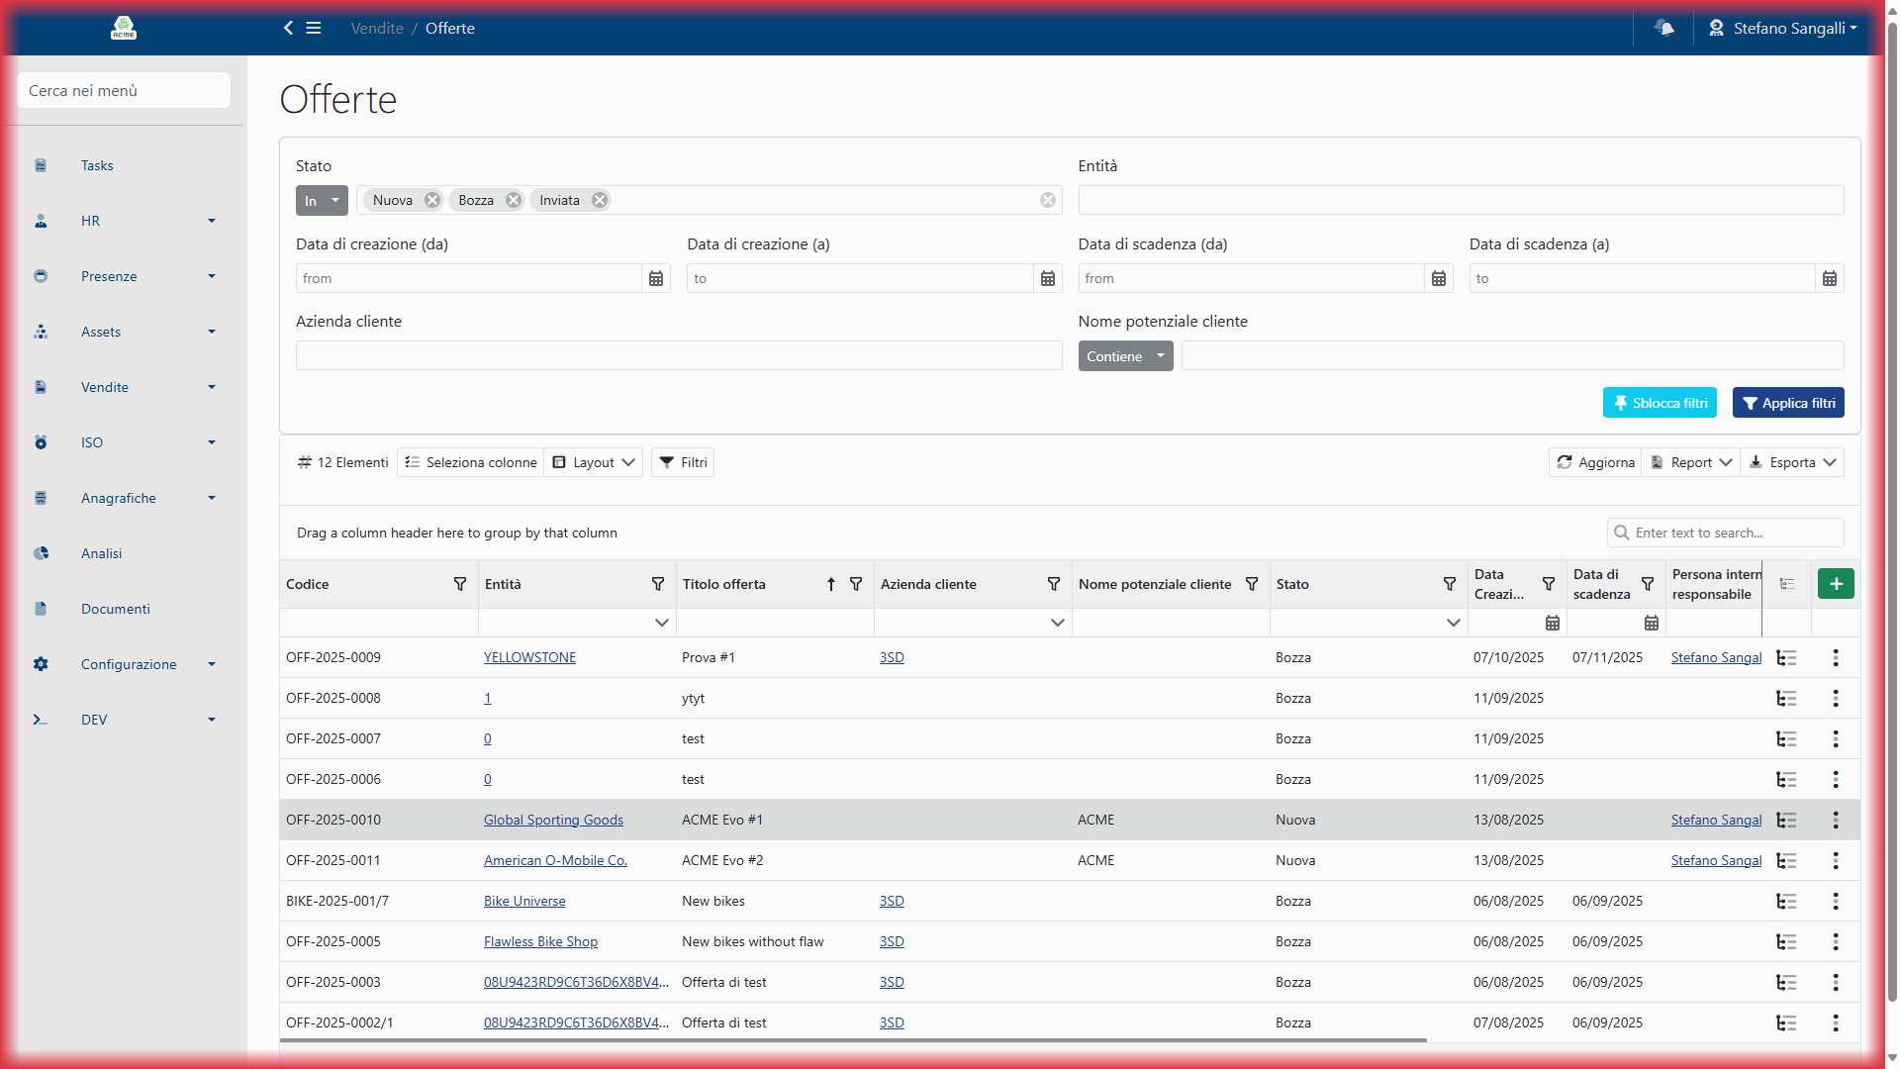1900x1069 pixels.
Task: Click the green add new offer button
Action: pyautogui.click(x=1836, y=584)
